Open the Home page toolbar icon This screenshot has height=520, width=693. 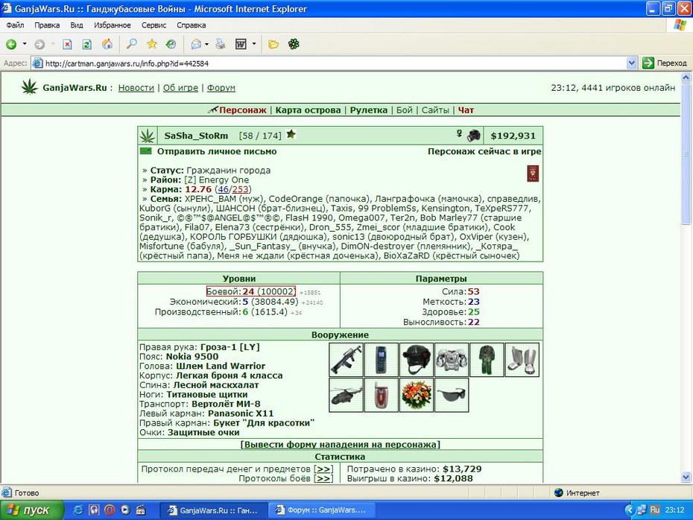pyautogui.click(x=107, y=44)
